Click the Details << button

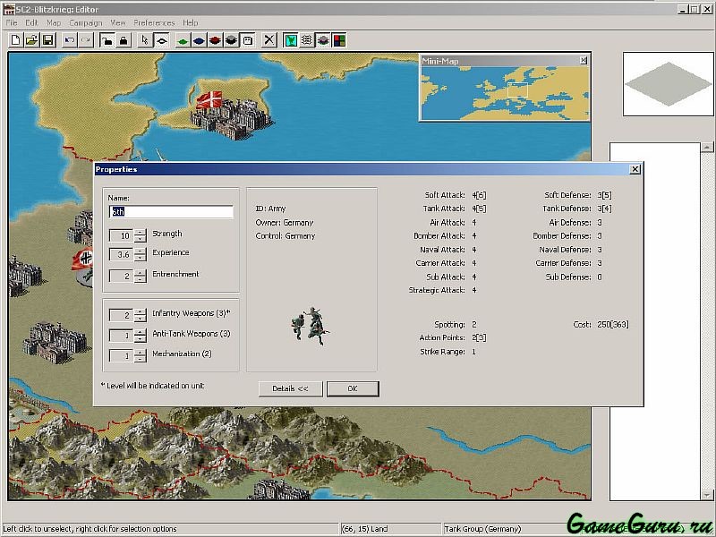[290, 388]
